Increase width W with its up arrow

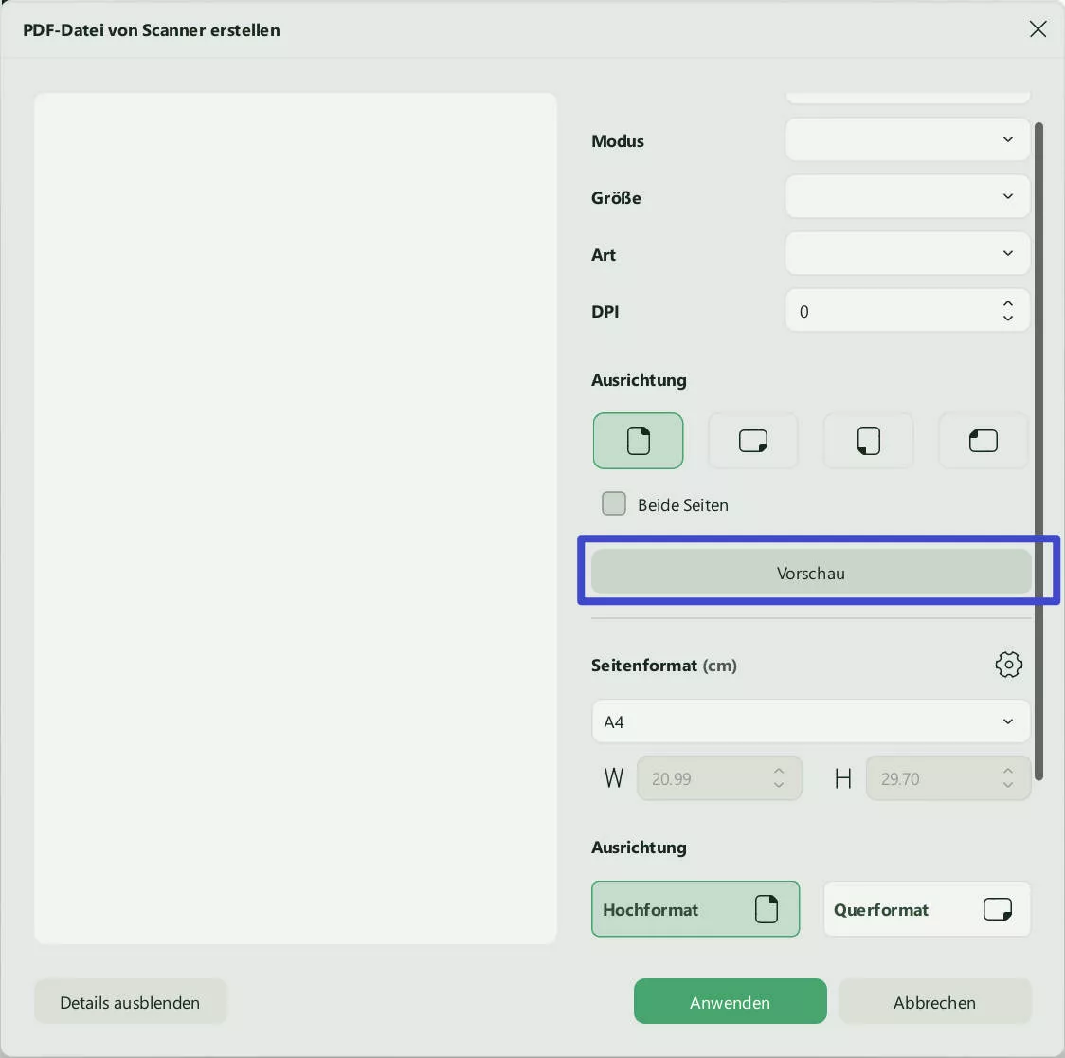click(x=779, y=772)
